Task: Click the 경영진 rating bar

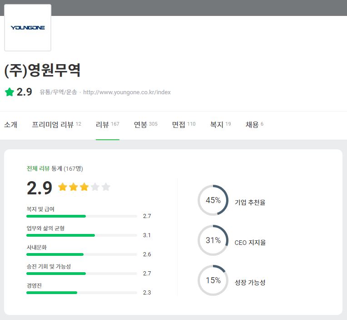Action: (82, 293)
